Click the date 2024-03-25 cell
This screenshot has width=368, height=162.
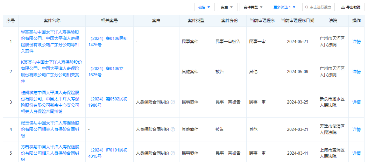coord(297,102)
